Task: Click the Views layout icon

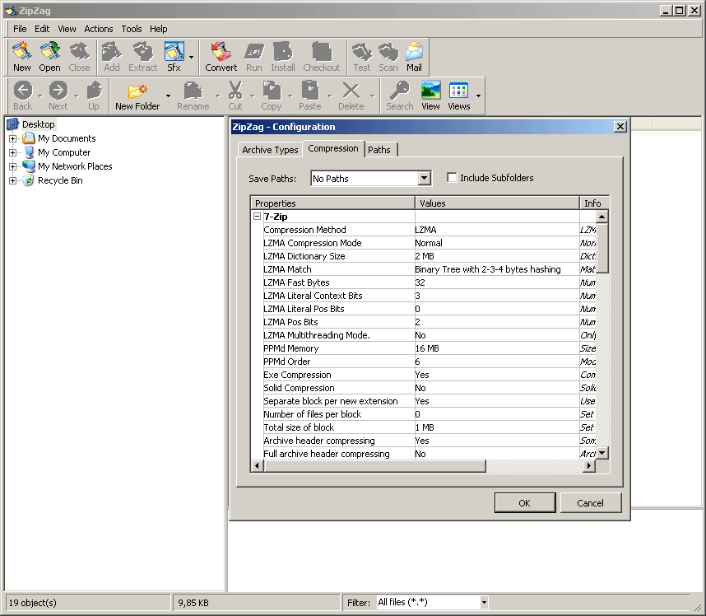Action: click(x=459, y=96)
